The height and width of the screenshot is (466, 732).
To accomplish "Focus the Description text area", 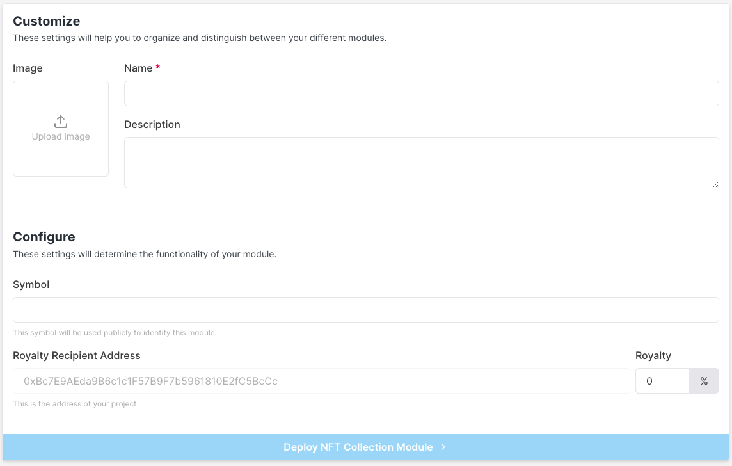I will (x=421, y=163).
